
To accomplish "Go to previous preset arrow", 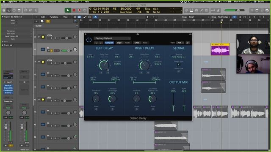I will click(96, 43).
